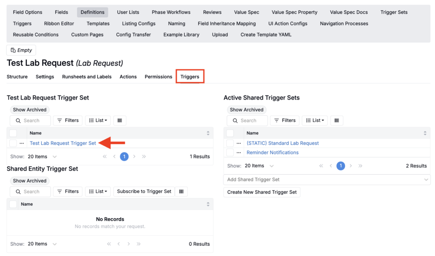
Task: Check the box for Test Lab Request Trigger Set row
Action: coord(13,143)
